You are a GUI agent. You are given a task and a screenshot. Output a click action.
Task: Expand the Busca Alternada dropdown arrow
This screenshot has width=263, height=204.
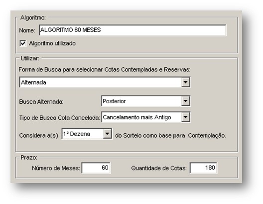185,101
